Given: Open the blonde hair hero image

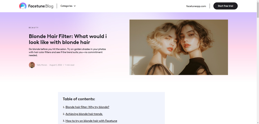Looking at the screenshot, I should (178, 47).
